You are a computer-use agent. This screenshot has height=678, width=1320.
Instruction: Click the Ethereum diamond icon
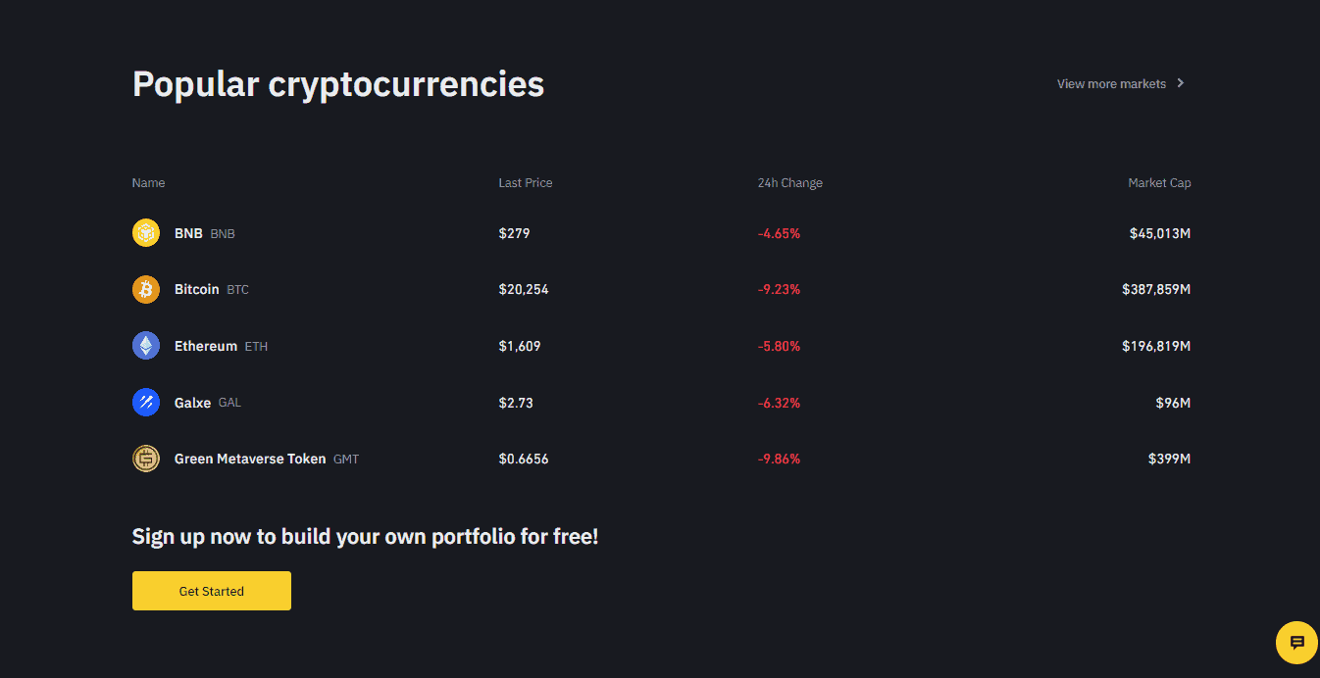coord(146,346)
